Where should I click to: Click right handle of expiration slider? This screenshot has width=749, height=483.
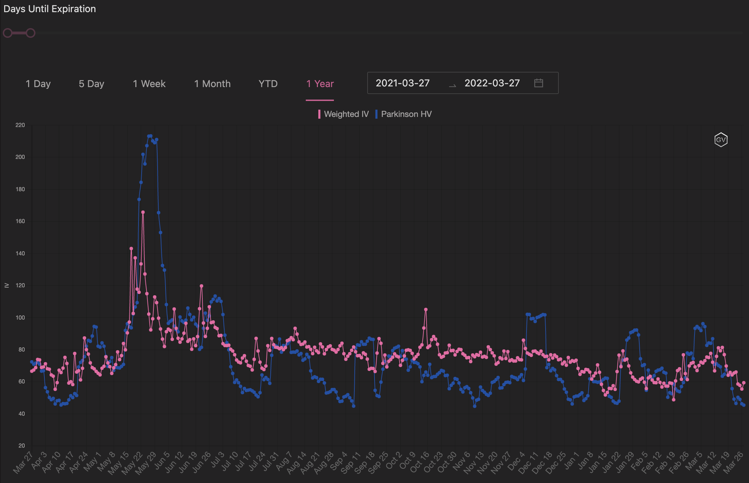tap(31, 33)
